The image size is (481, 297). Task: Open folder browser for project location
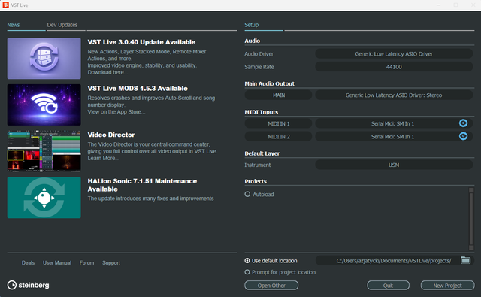click(465, 260)
